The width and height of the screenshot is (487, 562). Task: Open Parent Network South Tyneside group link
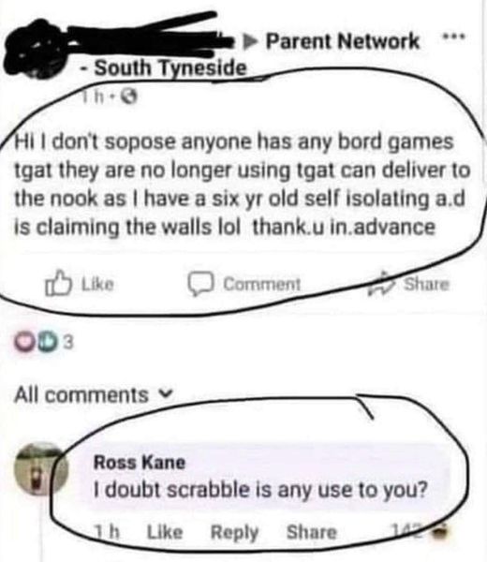tap(251, 53)
